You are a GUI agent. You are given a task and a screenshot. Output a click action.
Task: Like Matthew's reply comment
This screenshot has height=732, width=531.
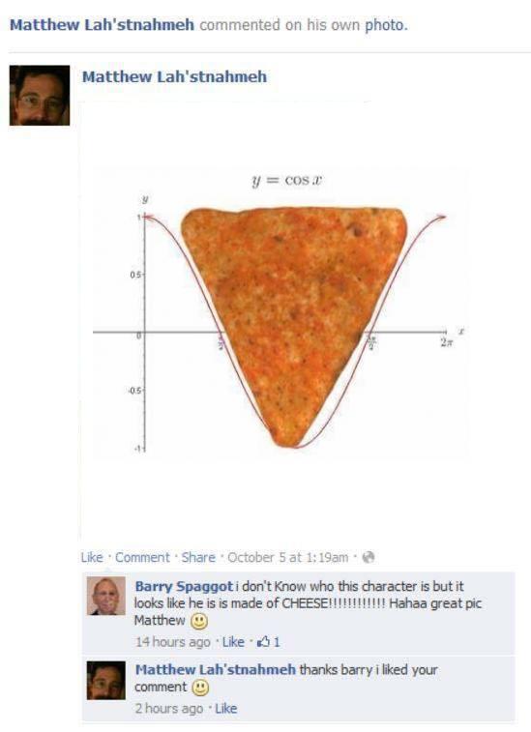226,709
